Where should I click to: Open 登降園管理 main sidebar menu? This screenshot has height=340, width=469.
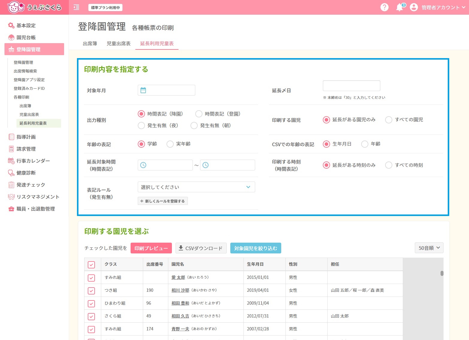pyautogui.click(x=34, y=49)
